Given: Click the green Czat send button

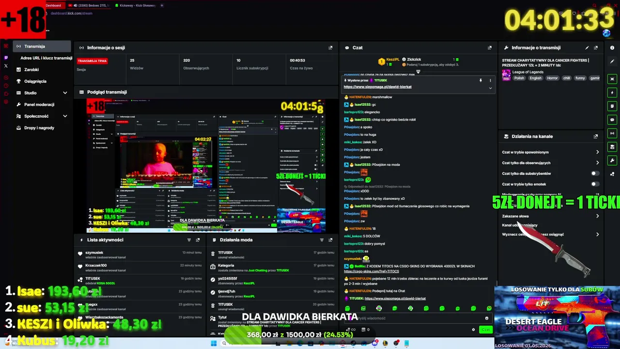Looking at the screenshot, I should coord(485,330).
